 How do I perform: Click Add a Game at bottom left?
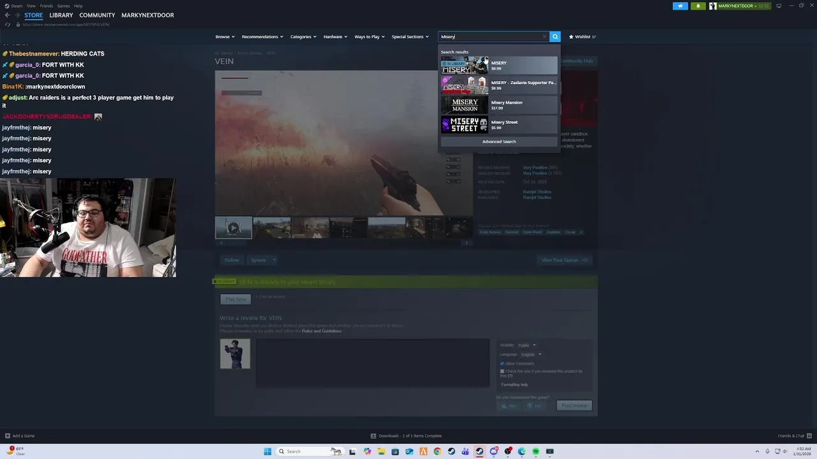20,436
